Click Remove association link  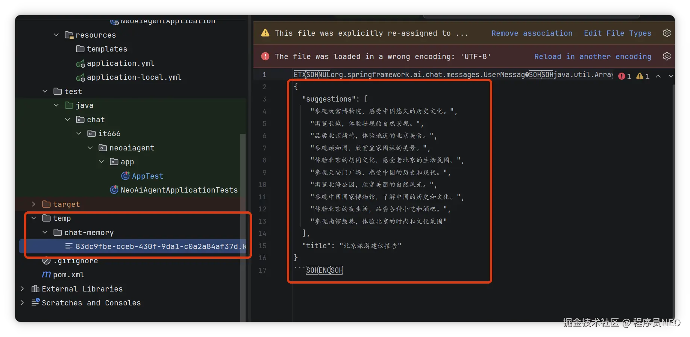(532, 33)
